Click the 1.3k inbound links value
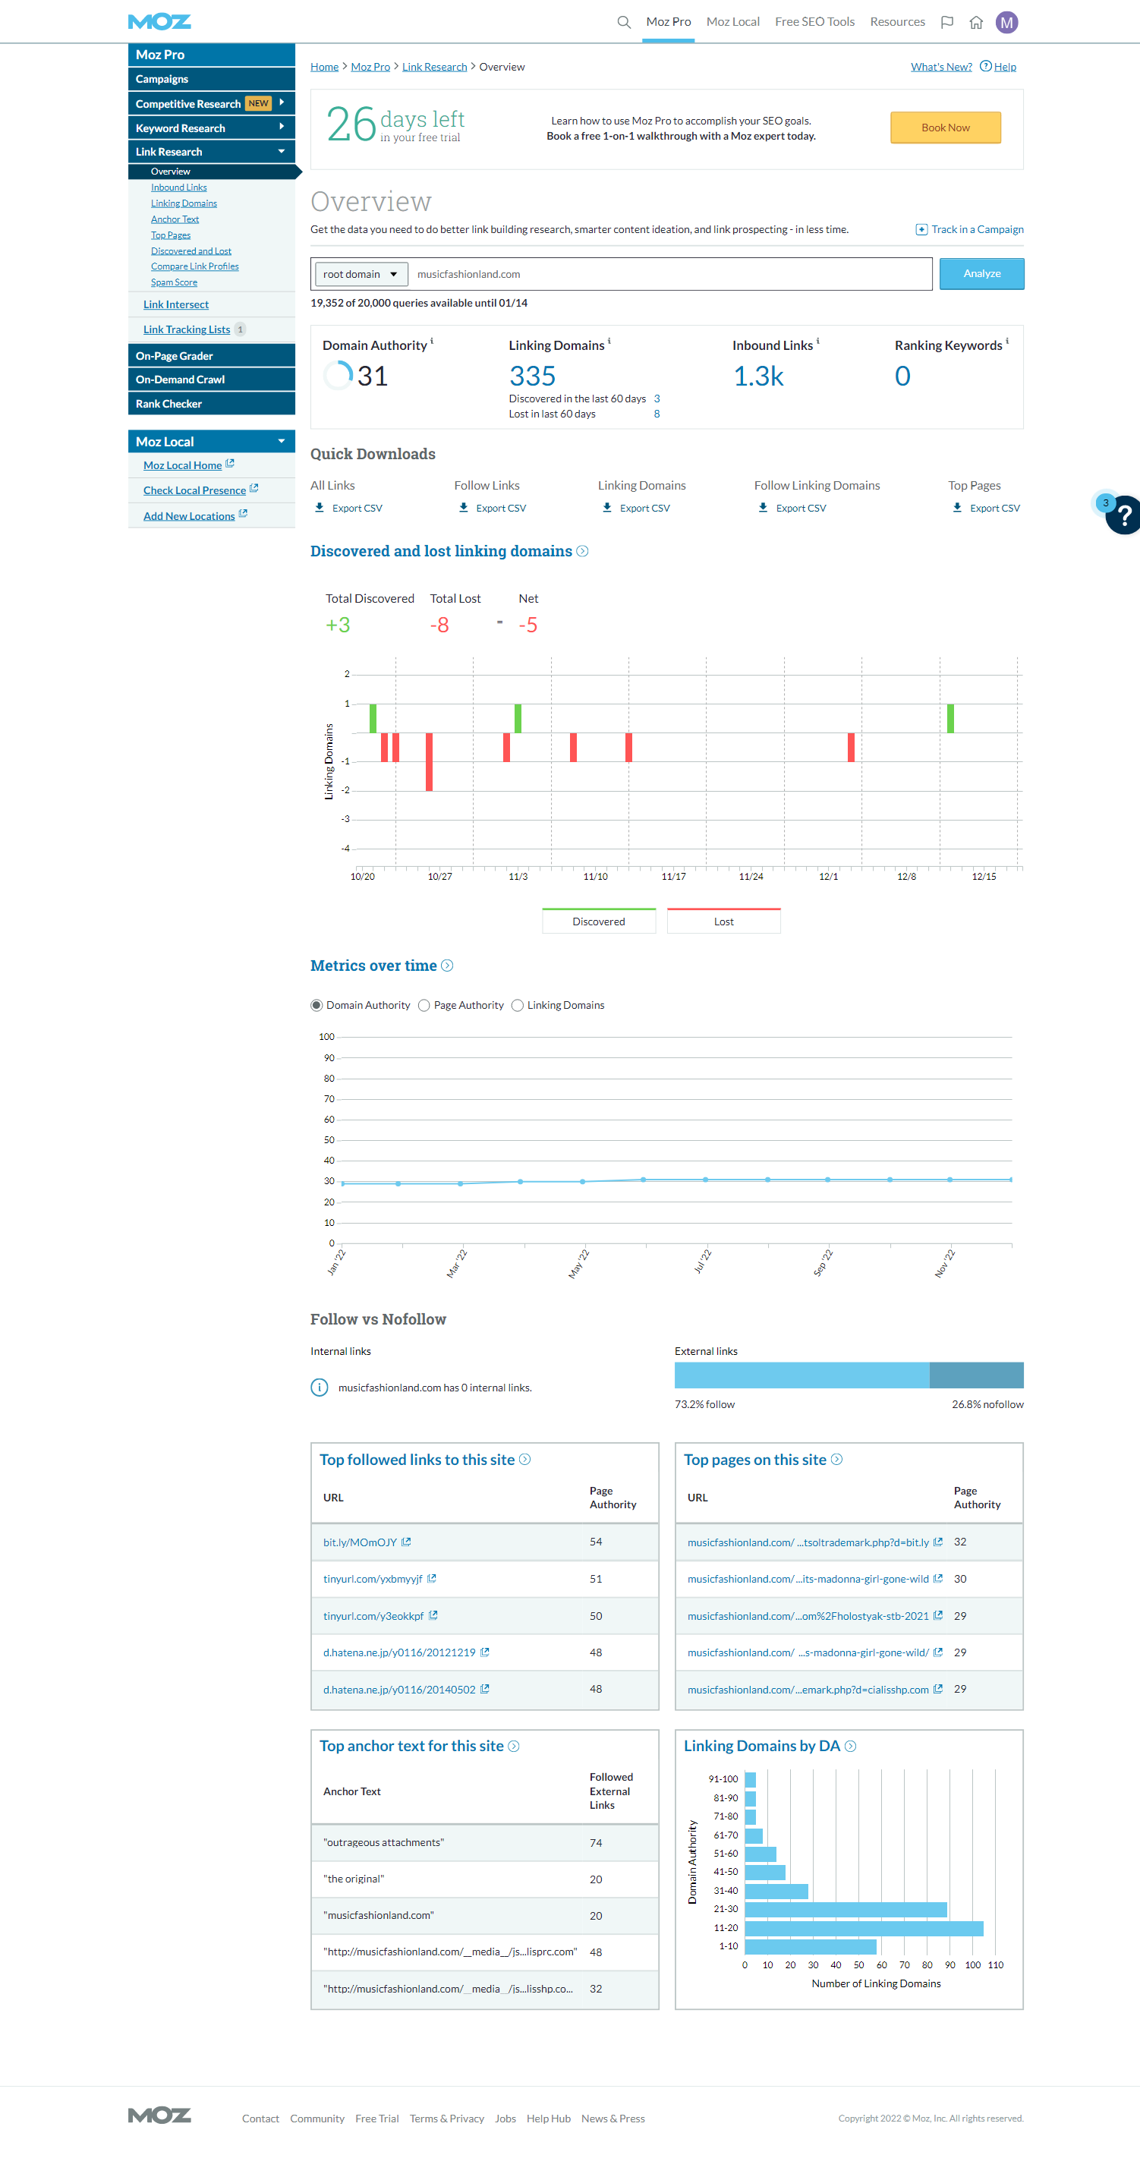Viewport: 1140px width, 2158px height. coord(759,376)
